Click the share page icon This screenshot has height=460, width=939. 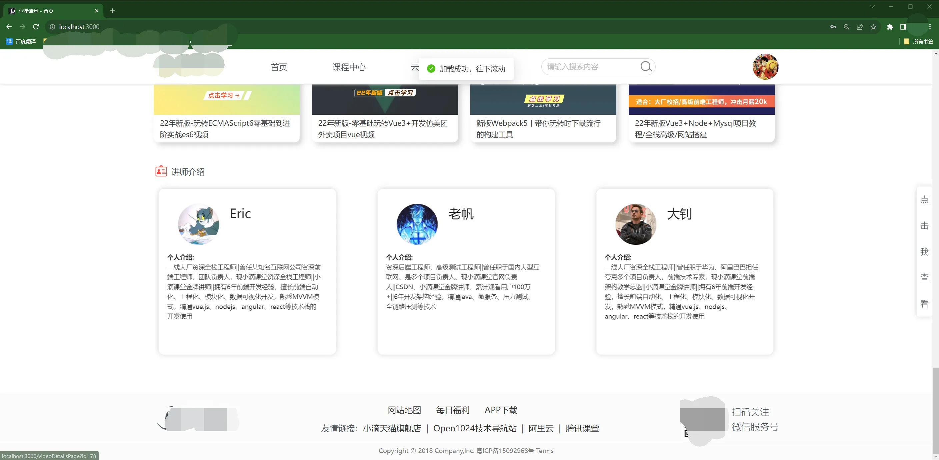(x=860, y=27)
